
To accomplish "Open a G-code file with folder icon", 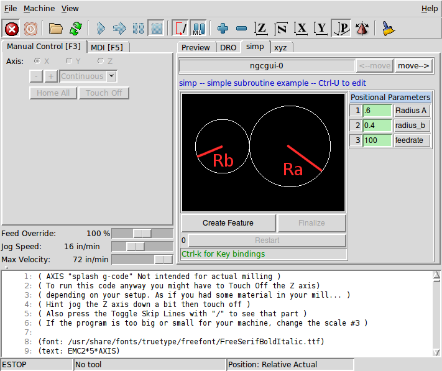I will coord(56,29).
